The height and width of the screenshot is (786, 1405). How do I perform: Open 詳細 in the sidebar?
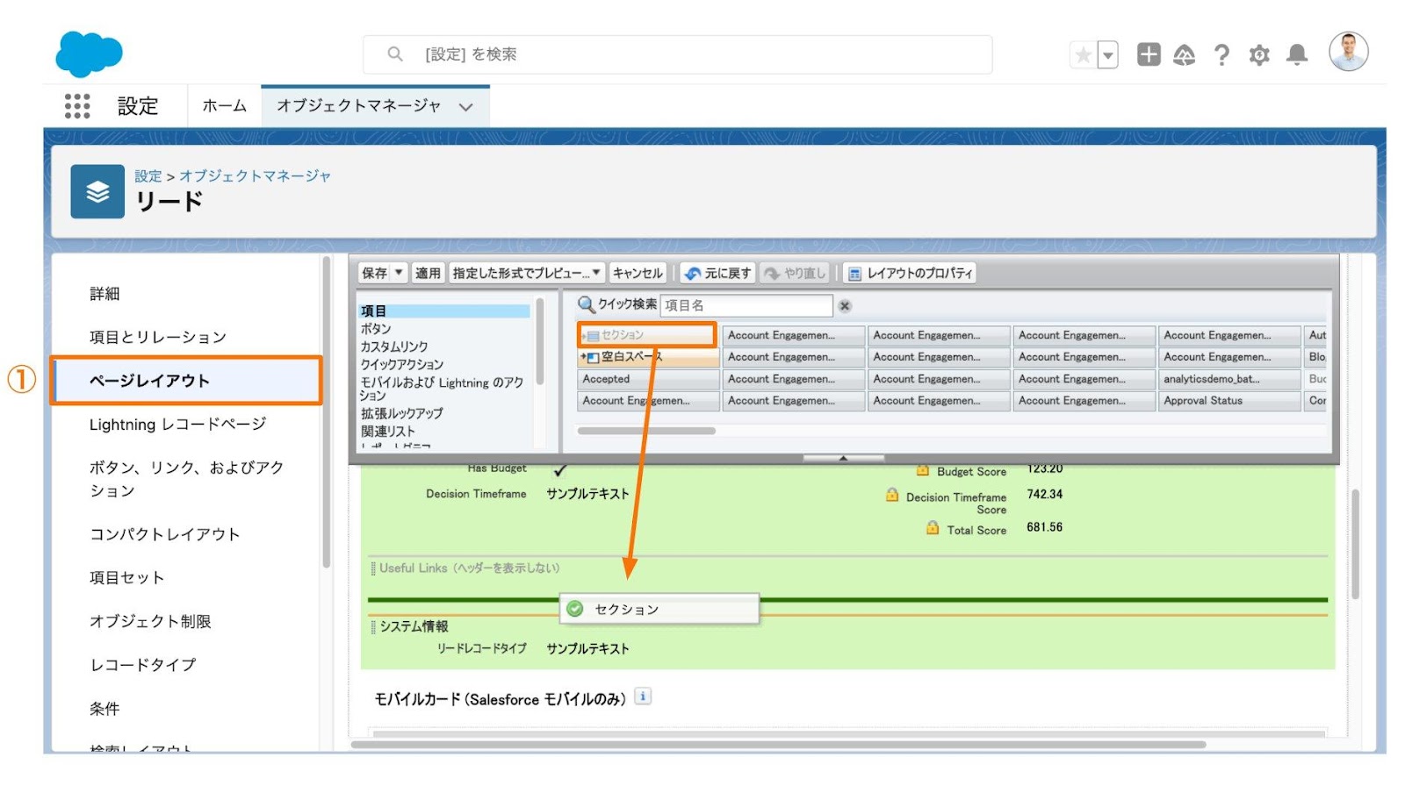click(x=104, y=294)
